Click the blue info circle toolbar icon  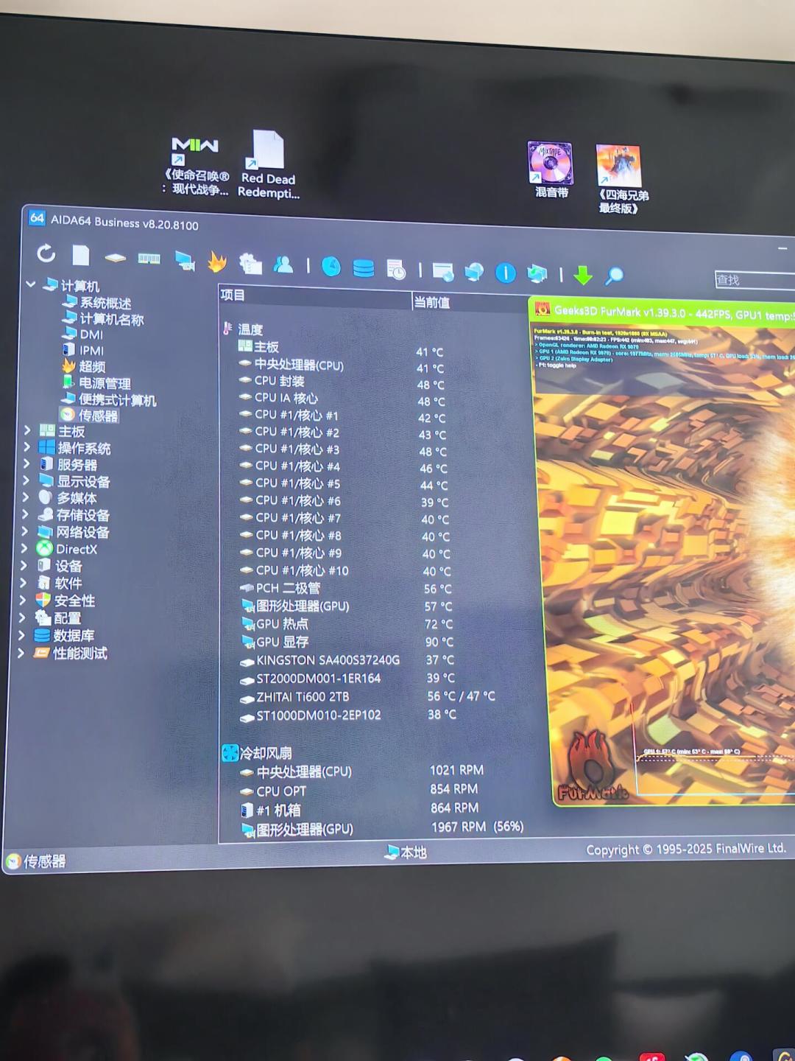(x=506, y=273)
